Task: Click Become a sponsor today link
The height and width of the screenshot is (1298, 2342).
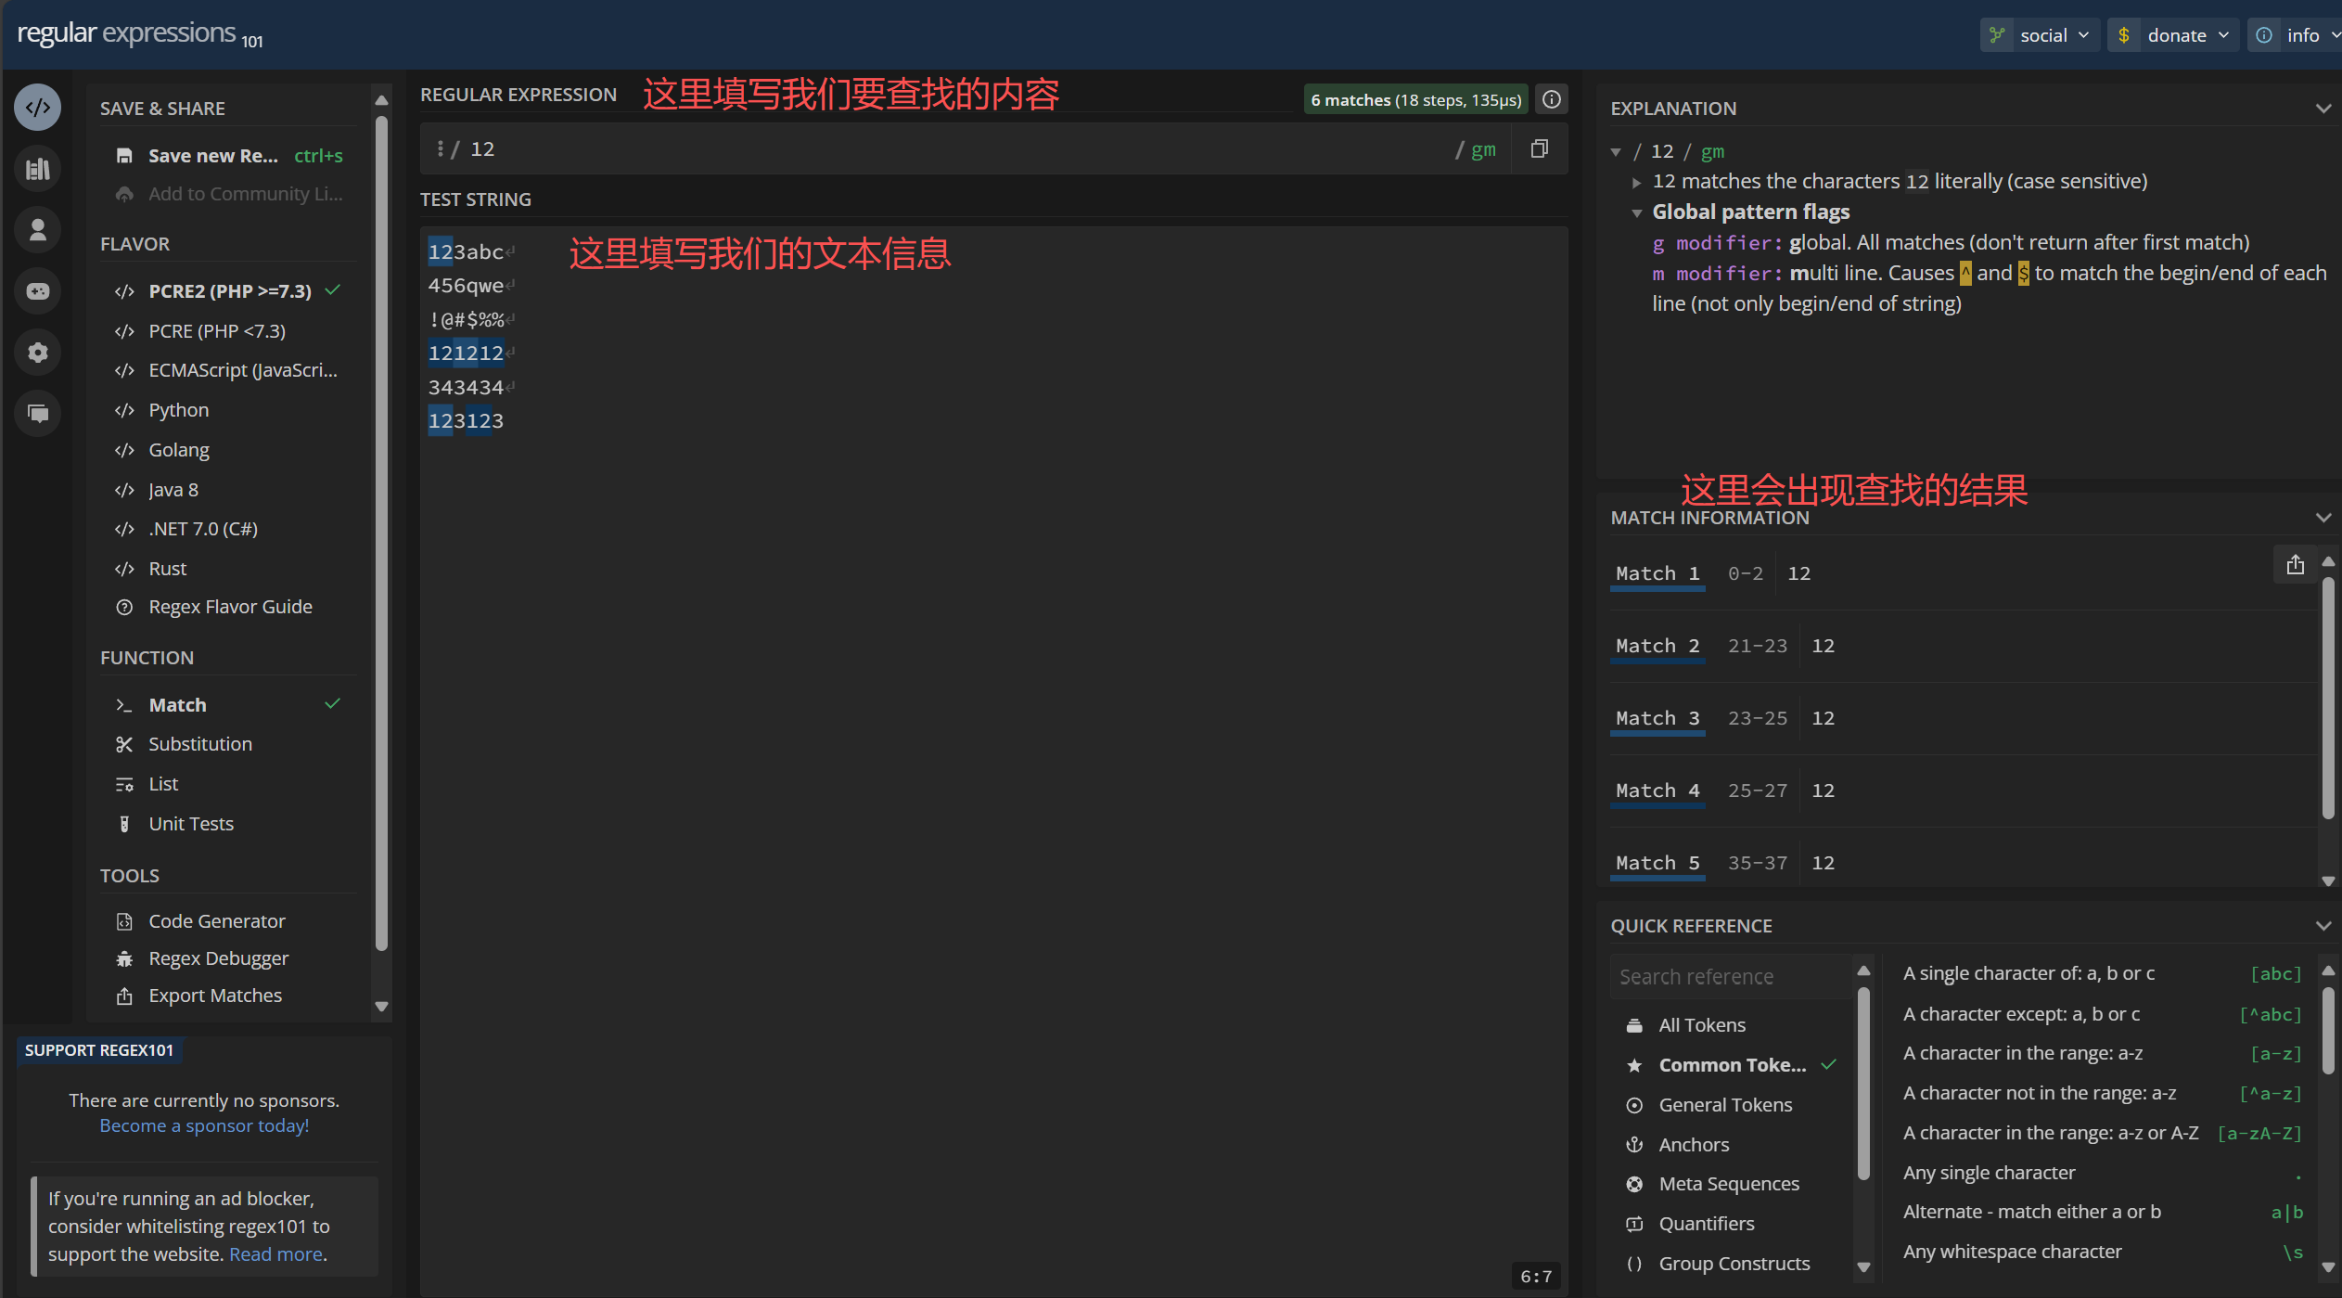Action: 204,1125
